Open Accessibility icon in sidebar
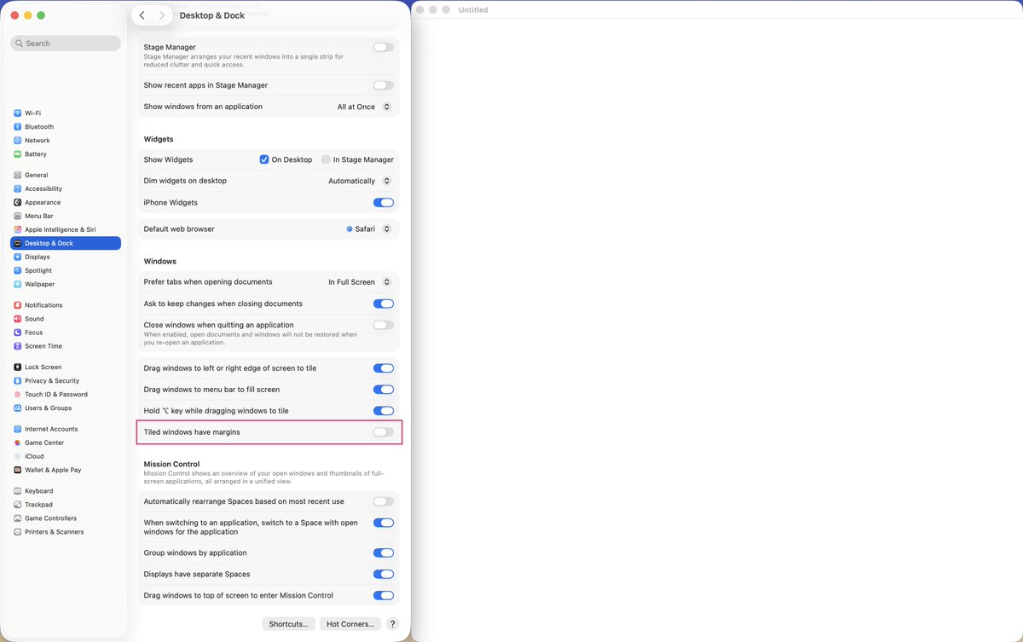Image resolution: width=1023 pixels, height=642 pixels. point(17,188)
